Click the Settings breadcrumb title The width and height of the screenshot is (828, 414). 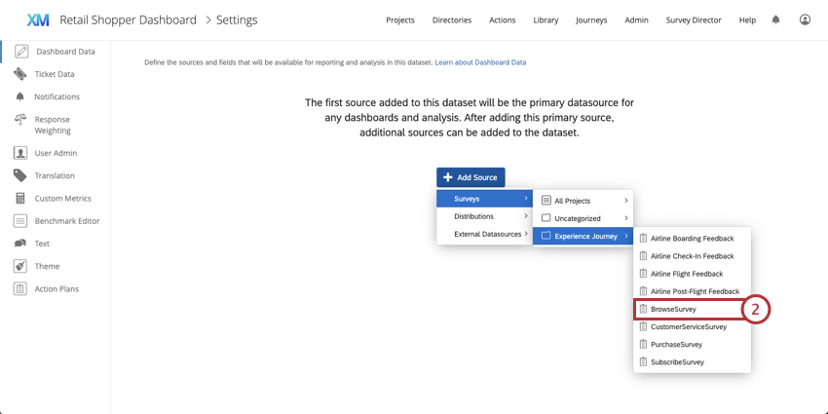click(237, 20)
